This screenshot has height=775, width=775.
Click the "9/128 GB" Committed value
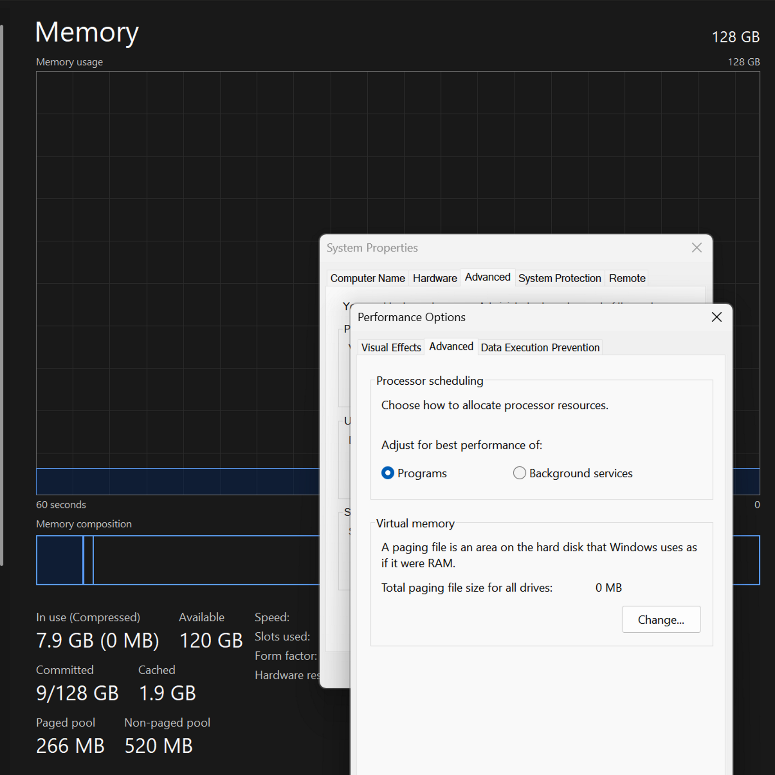pyautogui.click(x=78, y=693)
